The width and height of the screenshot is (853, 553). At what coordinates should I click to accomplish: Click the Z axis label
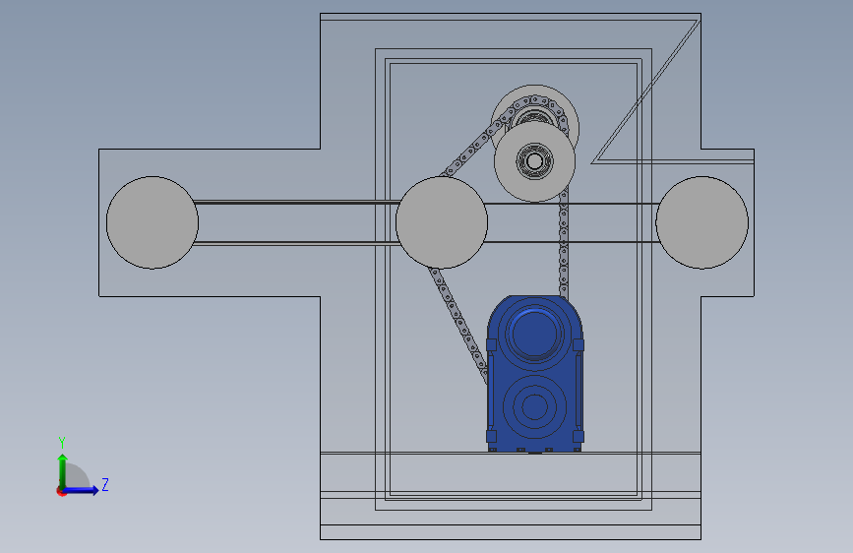click(x=105, y=484)
